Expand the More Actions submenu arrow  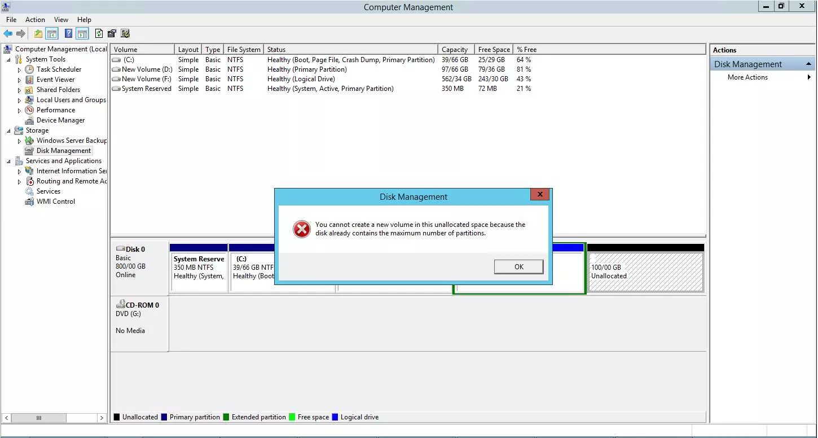810,77
